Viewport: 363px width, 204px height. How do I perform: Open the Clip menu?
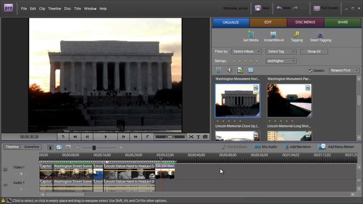click(x=42, y=8)
